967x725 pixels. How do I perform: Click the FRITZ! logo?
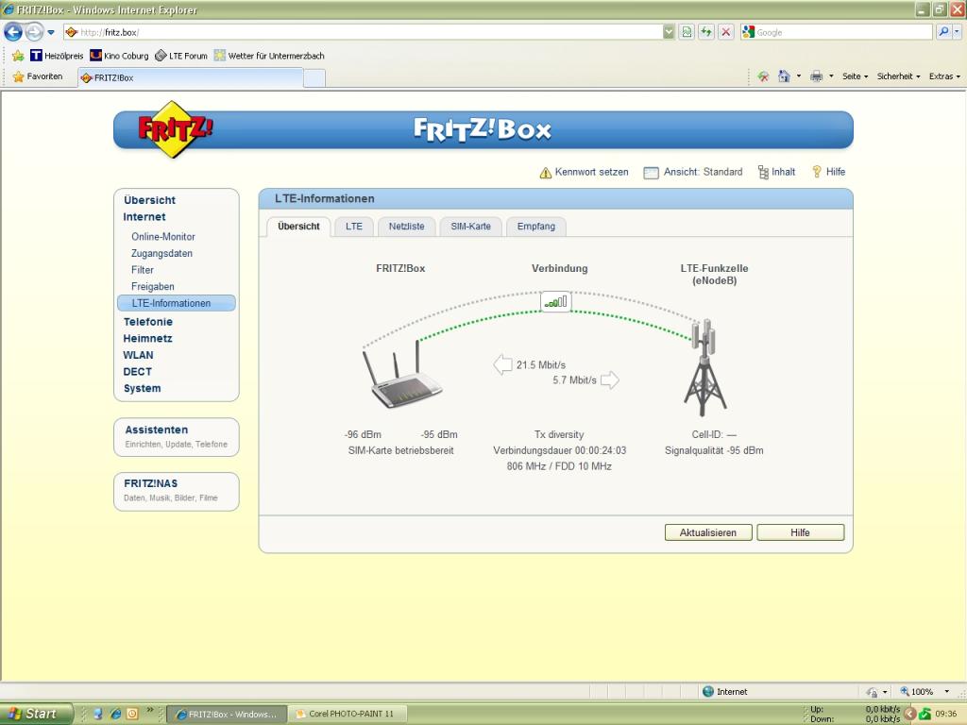point(175,128)
